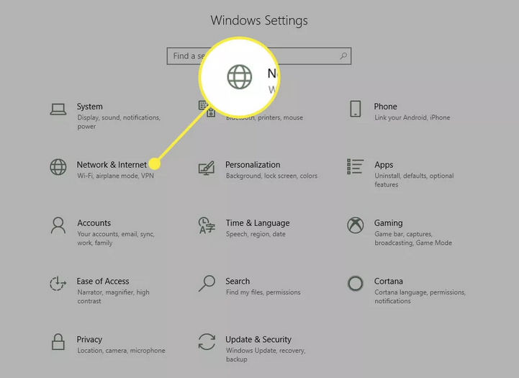Click the magnifier inside the search box
The width and height of the screenshot is (519, 378).
click(x=343, y=56)
